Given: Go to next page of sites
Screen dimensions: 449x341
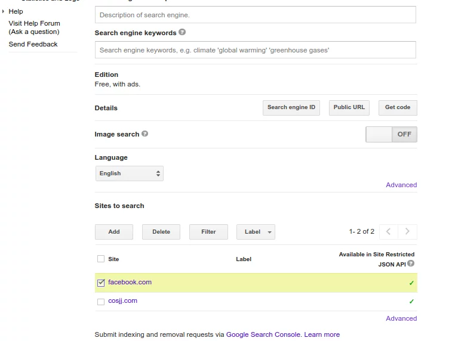Looking at the screenshot, I should tap(408, 232).
